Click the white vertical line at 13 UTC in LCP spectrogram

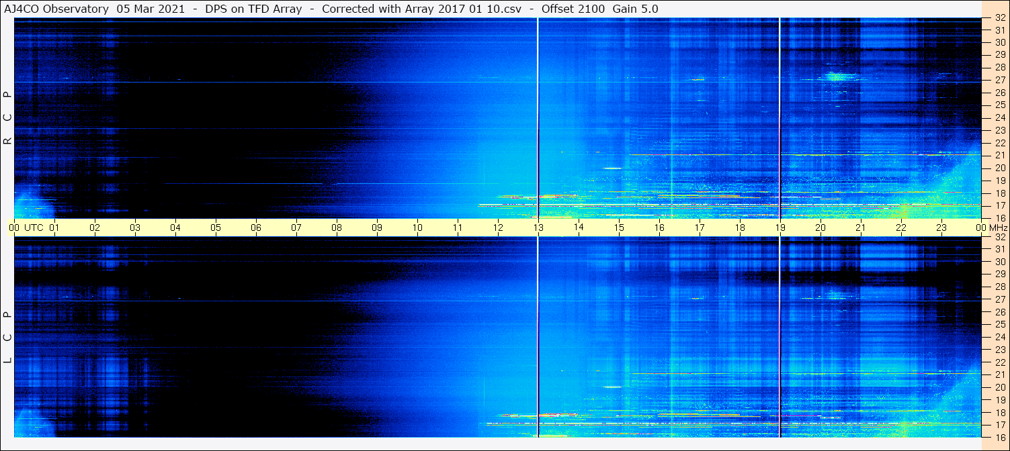pos(538,337)
